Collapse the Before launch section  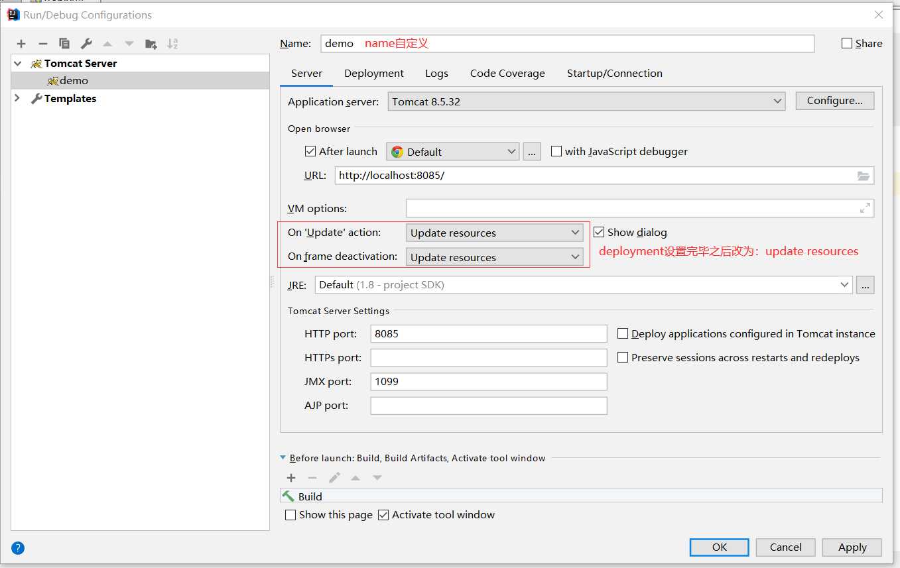(x=283, y=458)
